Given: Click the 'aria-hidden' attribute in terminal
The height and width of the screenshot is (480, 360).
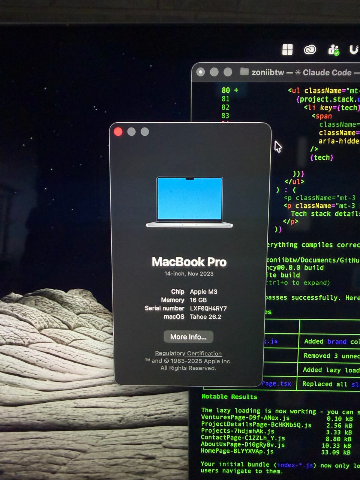Looking at the screenshot, I should [x=339, y=141].
